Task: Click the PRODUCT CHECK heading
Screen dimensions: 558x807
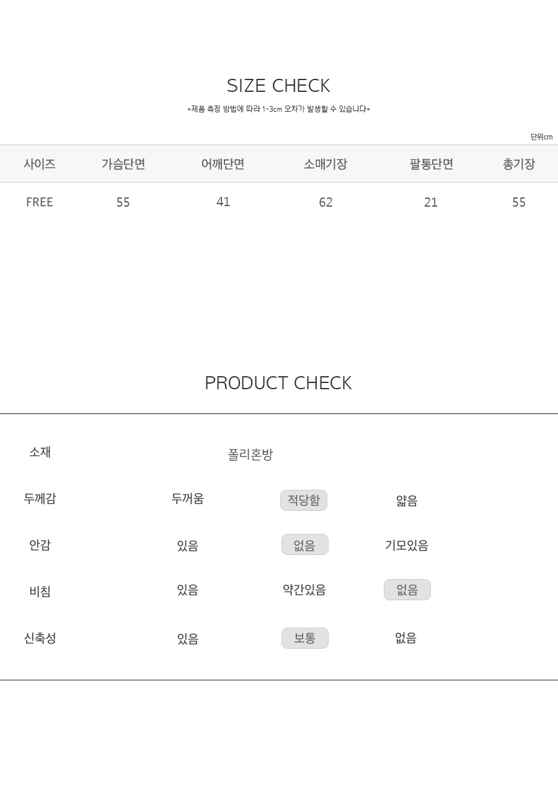Action: [278, 383]
